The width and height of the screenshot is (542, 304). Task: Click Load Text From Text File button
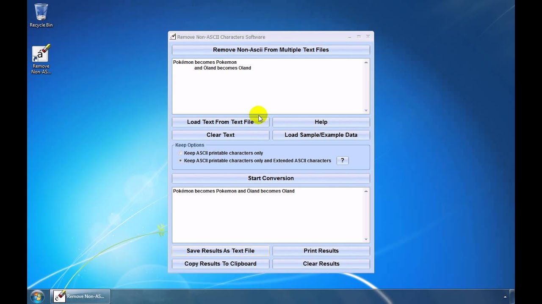click(x=221, y=122)
